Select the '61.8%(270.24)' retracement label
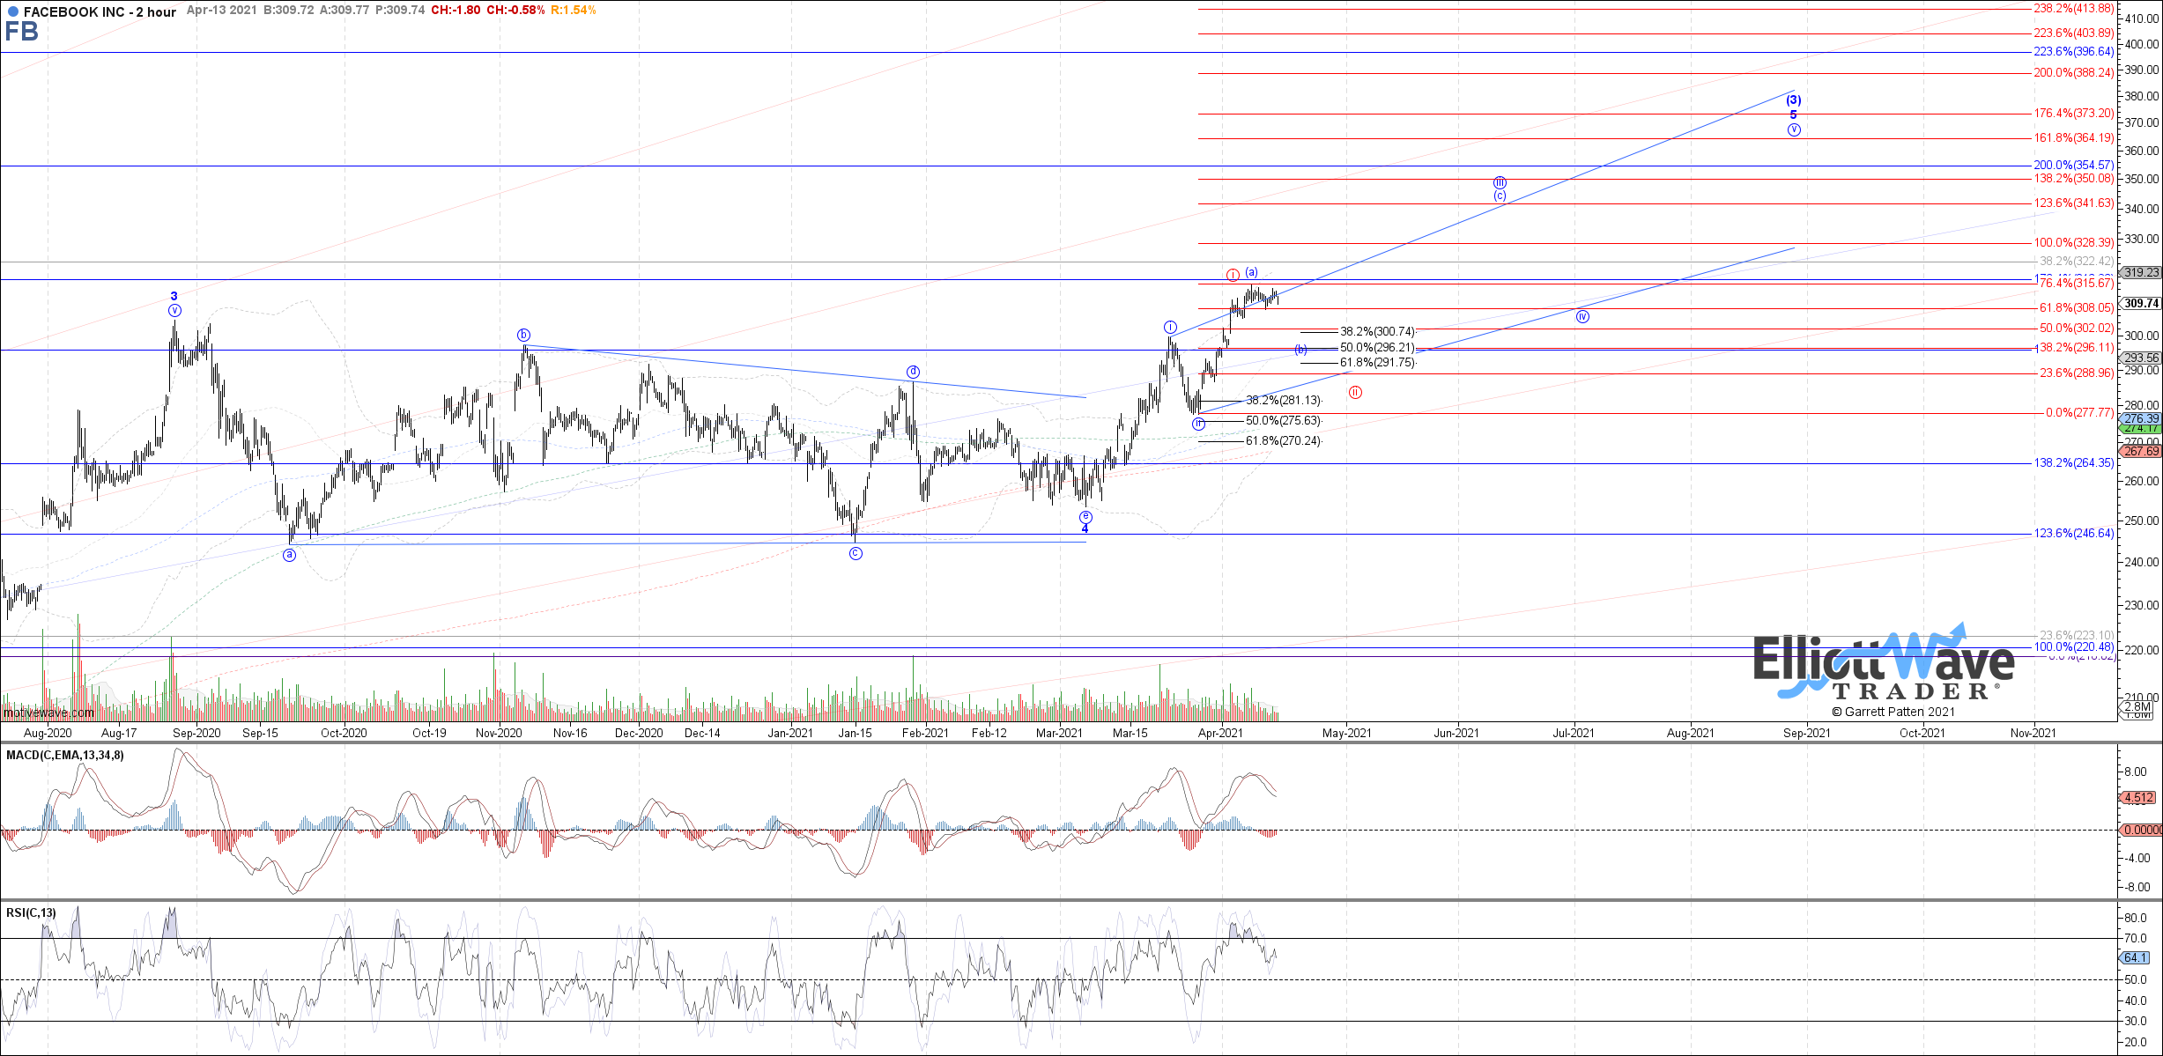Image resolution: width=2163 pixels, height=1056 pixels. pyautogui.click(x=1283, y=441)
